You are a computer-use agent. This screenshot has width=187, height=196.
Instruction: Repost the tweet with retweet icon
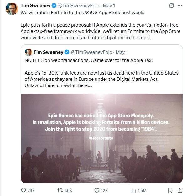coord(60,190)
